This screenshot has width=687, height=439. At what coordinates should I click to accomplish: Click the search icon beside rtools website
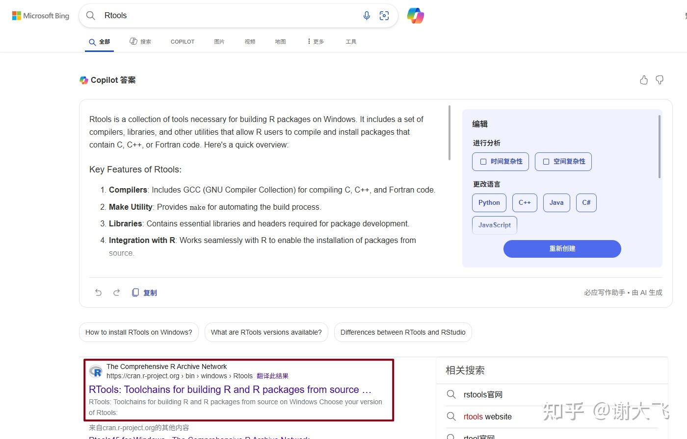point(451,416)
